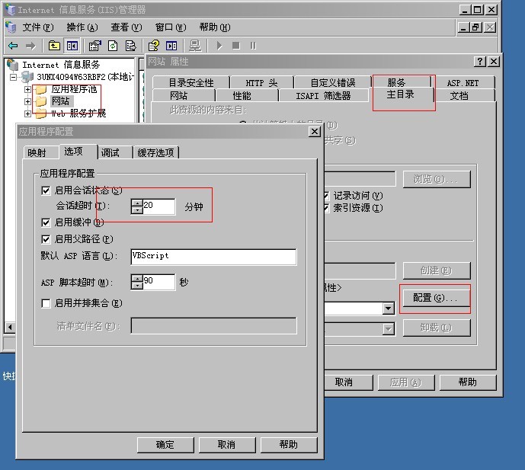Click the Export List toolbar icon
525x470 pixels.
click(131, 46)
